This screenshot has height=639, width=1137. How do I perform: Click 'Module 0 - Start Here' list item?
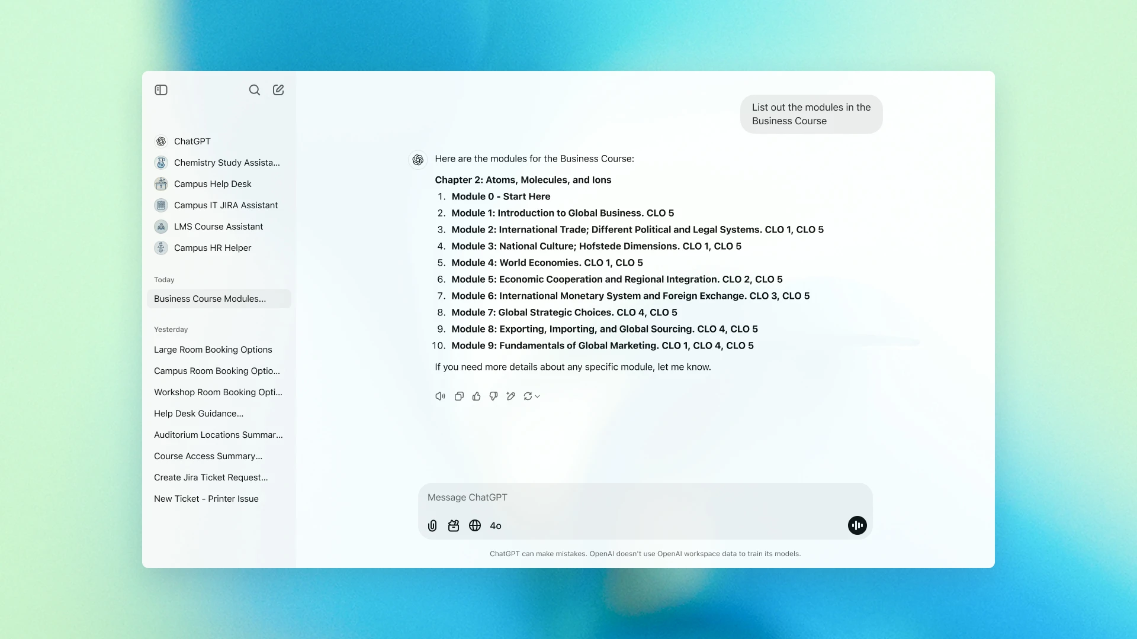coord(501,196)
